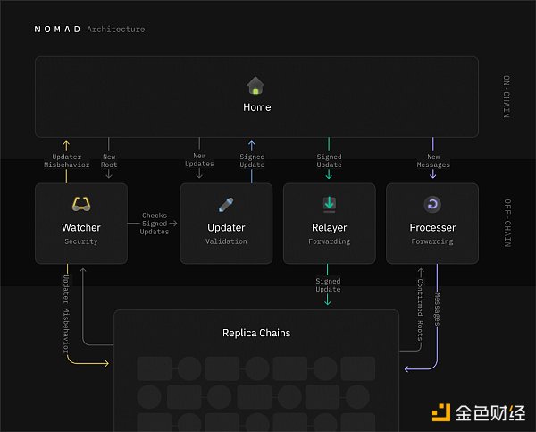Image resolution: width=536 pixels, height=432 pixels.
Task: Select the 'Relayer' title
Action: [x=329, y=228]
